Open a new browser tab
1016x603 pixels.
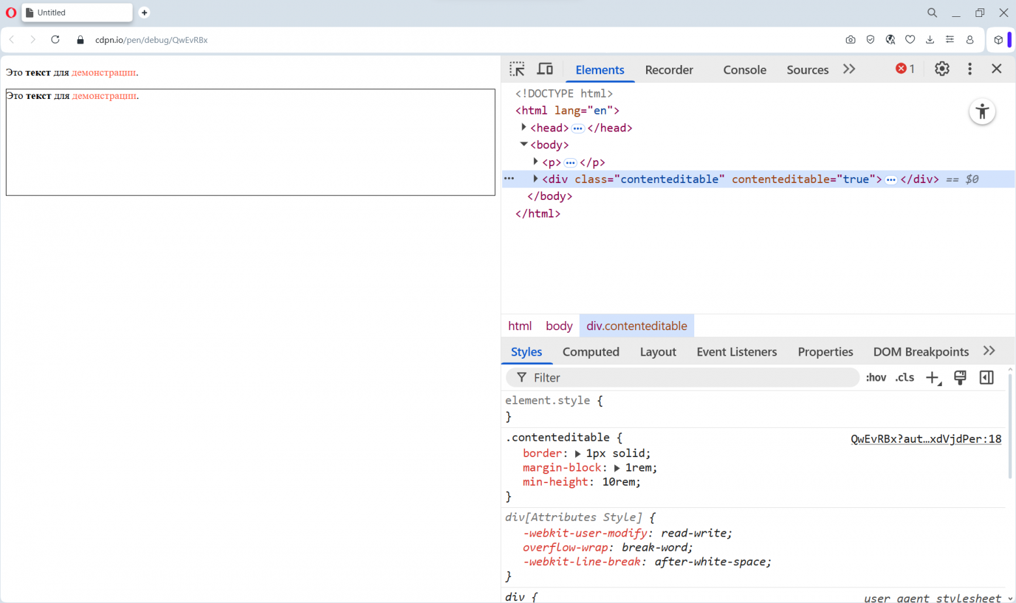click(x=145, y=12)
